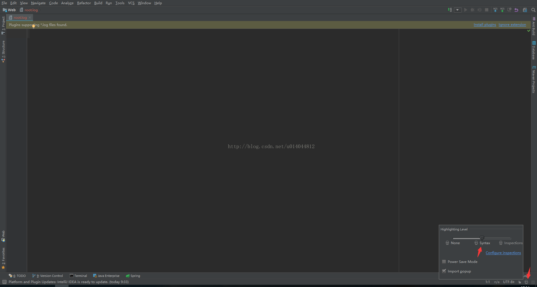Image resolution: width=537 pixels, height=287 pixels.
Task: Click the Debug bug icon
Action: [473, 10]
